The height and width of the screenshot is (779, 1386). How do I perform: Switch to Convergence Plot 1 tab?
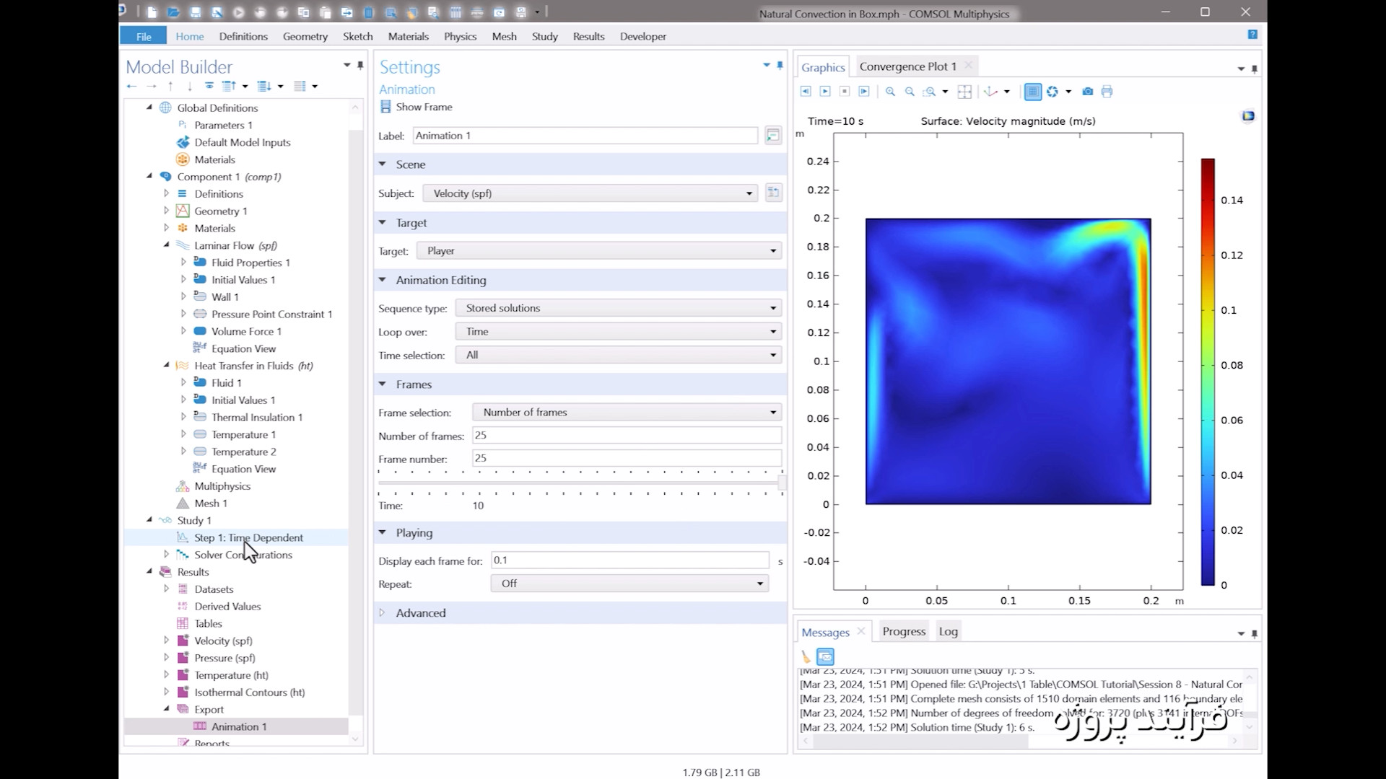[907, 66]
